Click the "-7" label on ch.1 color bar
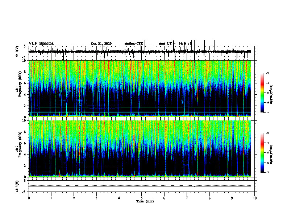 (x=267, y=112)
